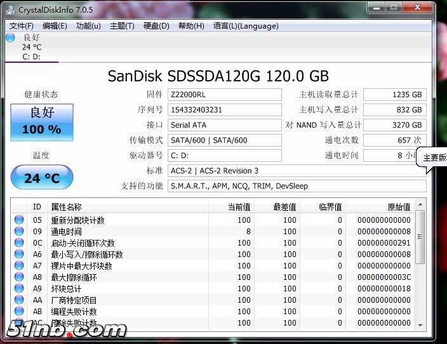The image size is (447, 344).
Task: Open the 文件(F) menu
Action: 22,26
